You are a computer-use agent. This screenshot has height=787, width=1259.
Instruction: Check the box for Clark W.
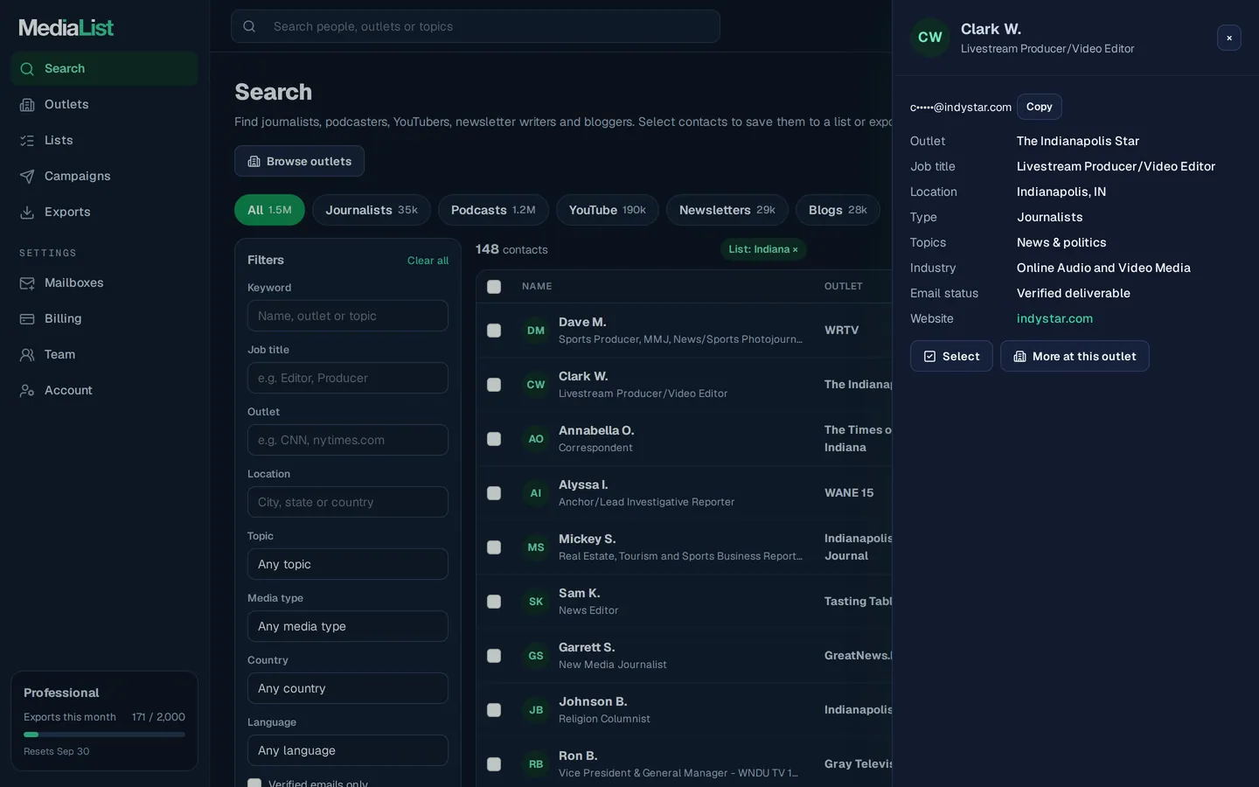click(x=494, y=385)
